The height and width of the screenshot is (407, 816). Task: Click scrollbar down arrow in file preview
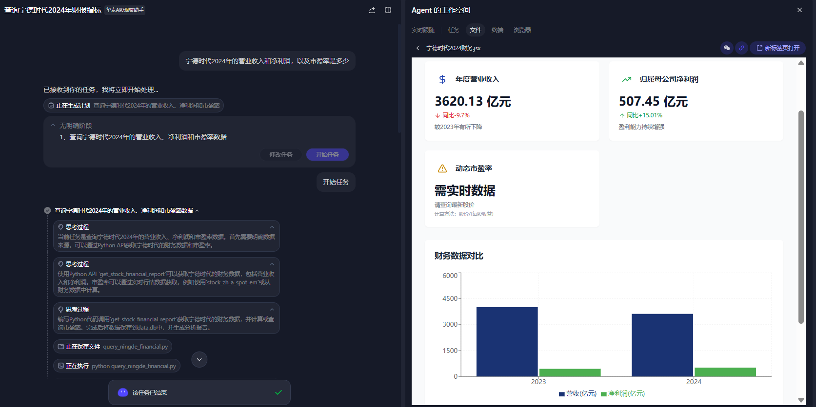pos(801,400)
